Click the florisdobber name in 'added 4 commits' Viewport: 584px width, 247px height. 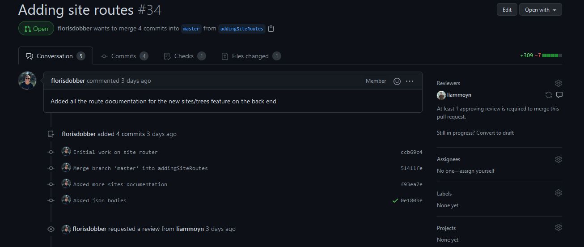[79, 134]
